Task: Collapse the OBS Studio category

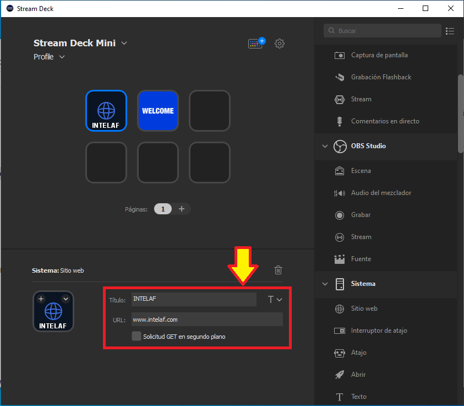Action: coord(325,146)
